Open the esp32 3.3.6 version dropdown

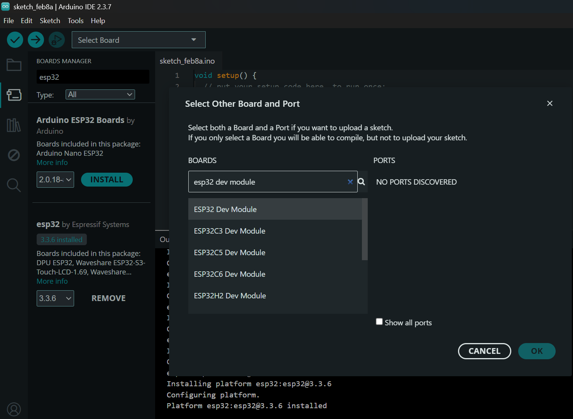(x=55, y=298)
